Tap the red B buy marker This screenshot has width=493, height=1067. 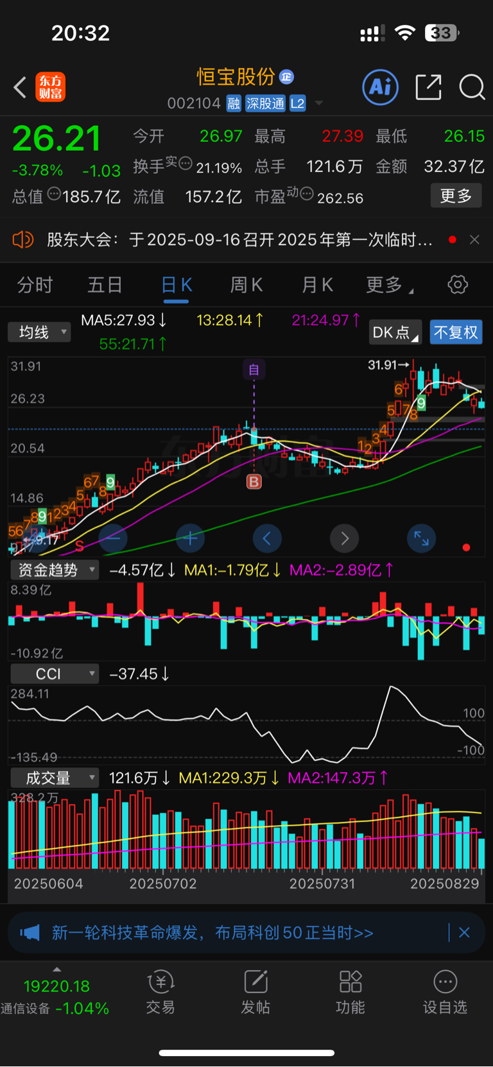tap(254, 481)
